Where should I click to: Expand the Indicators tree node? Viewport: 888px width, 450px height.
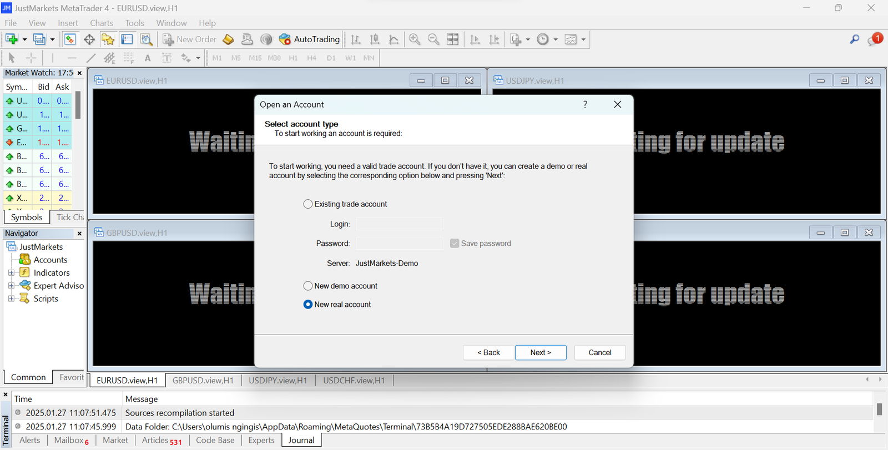click(x=11, y=272)
